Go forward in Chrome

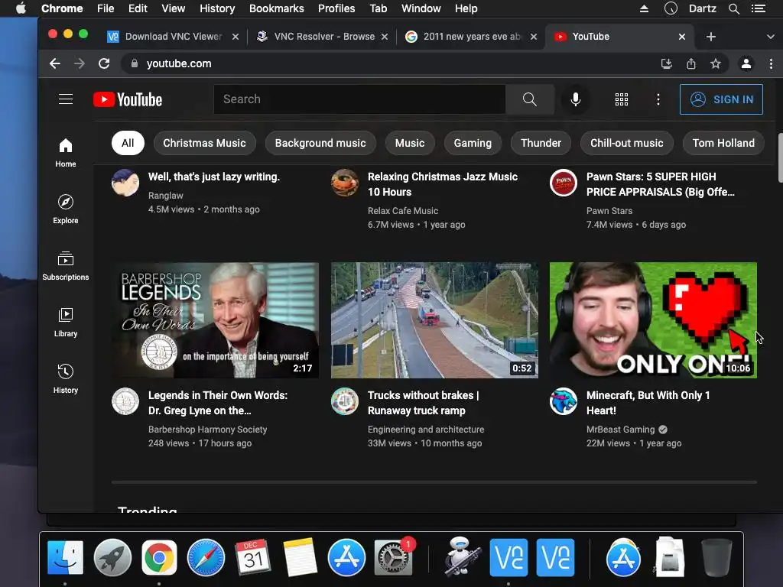tap(80, 63)
